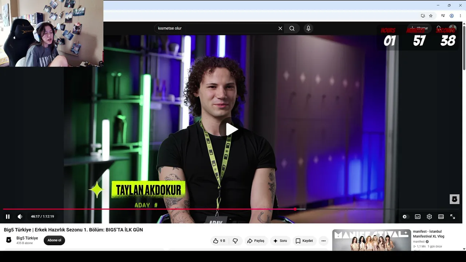Click the 'manifest' channel name under the suggestion

tap(419, 242)
